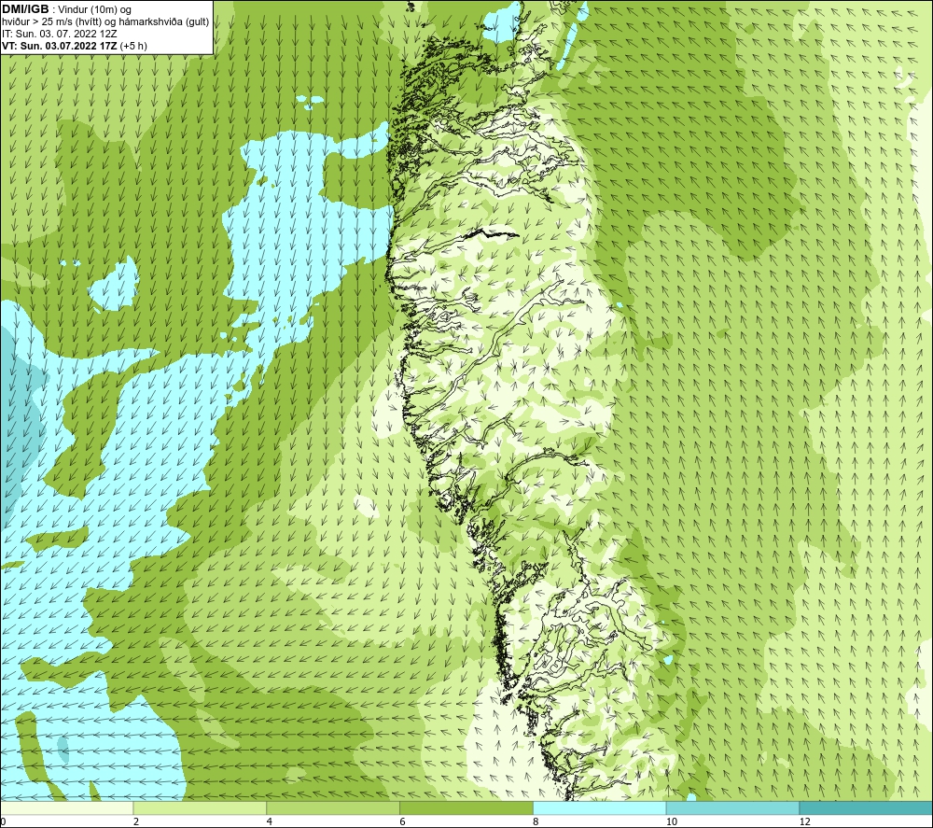
Task: Click the 'IT: Sun. 03. 07. 2022 12Z' line
Action: click(x=60, y=34)
